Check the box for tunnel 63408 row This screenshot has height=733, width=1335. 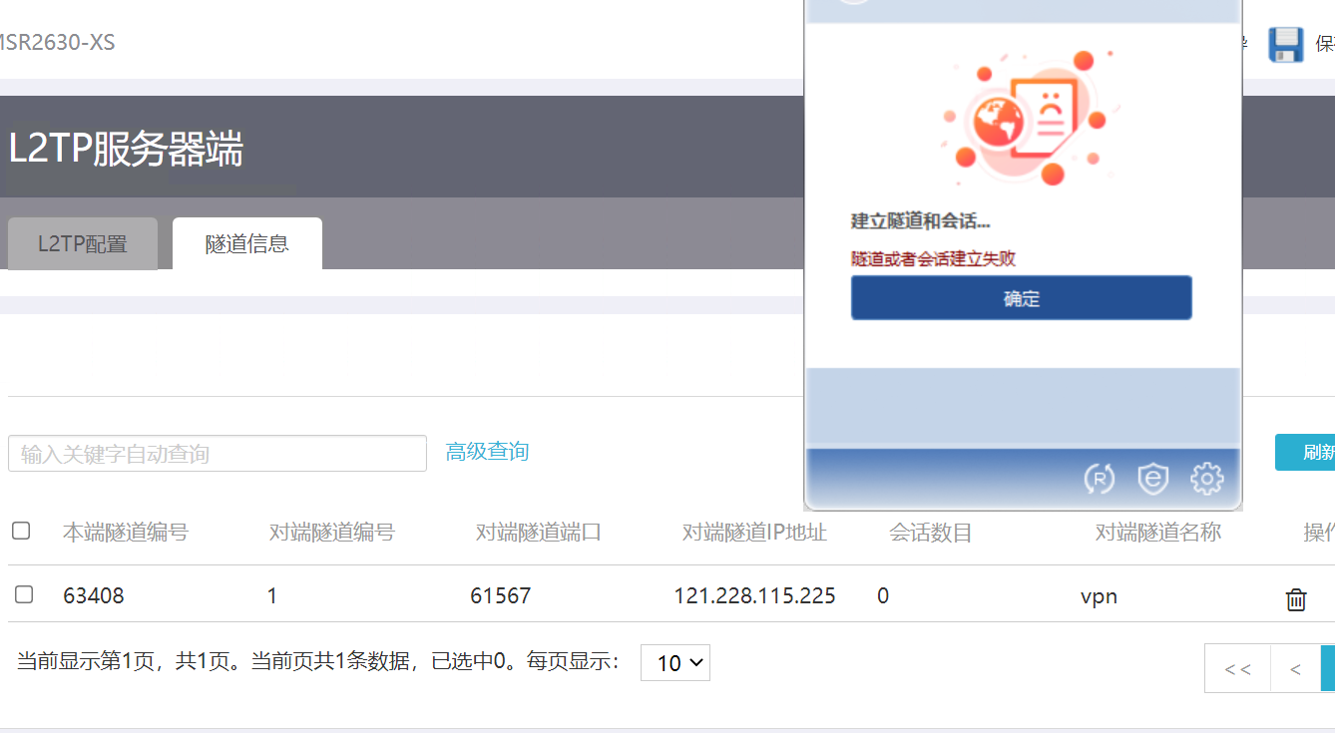pyautogui.click(x=24, y=594)
